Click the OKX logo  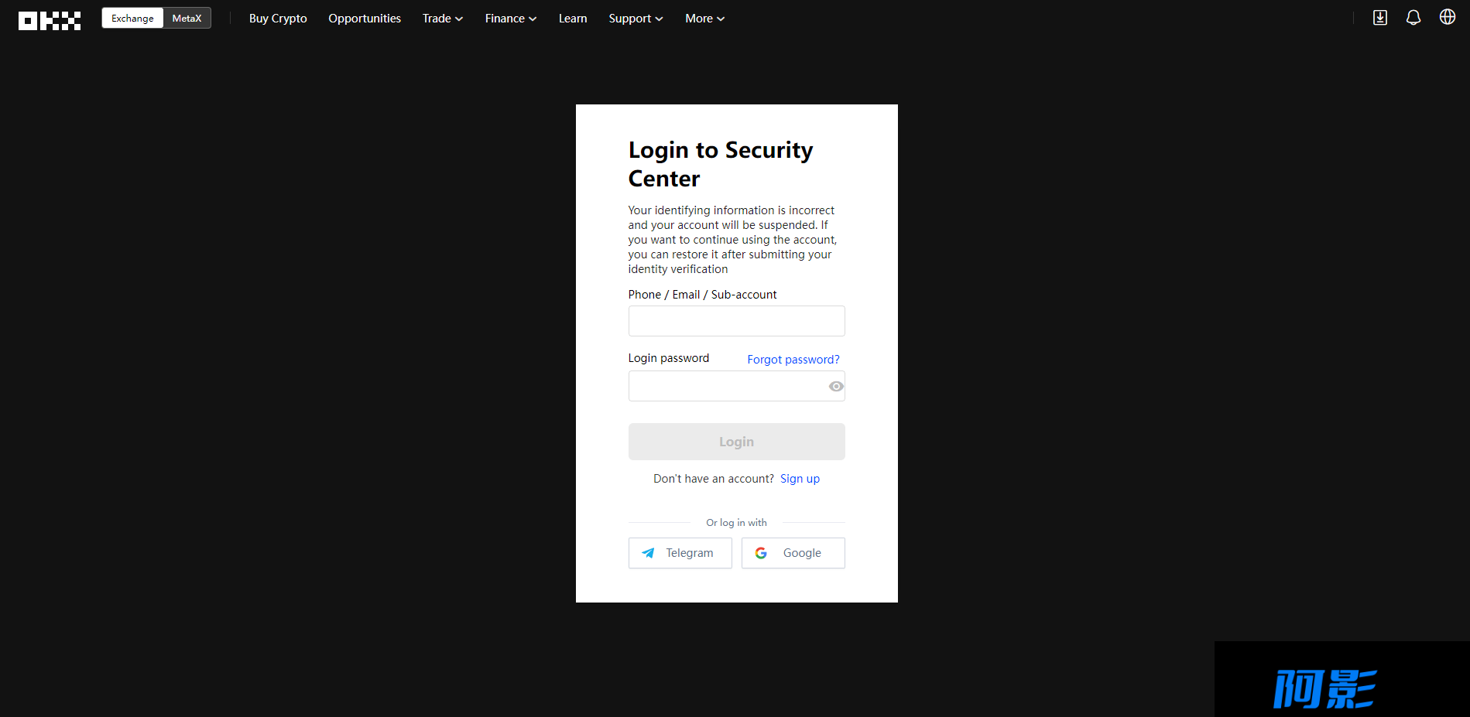coord(50,21)
